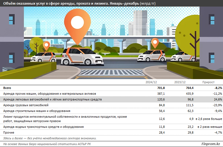Select highlighted row Аренда легковых автомобилей

(x=112, y=99)
